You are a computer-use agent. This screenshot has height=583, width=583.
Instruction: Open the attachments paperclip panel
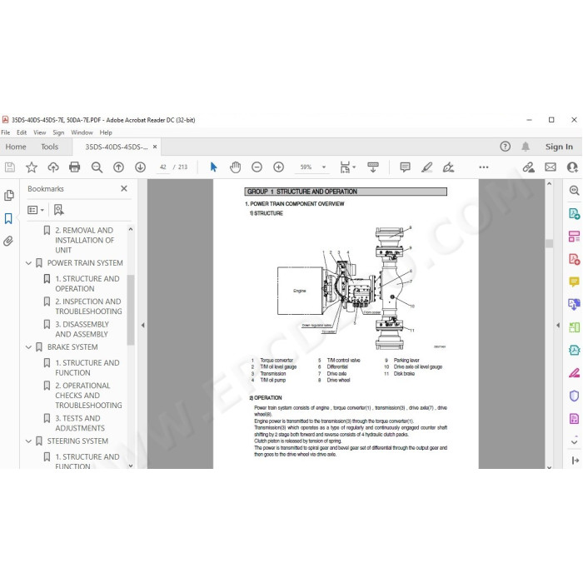(8, 242)
